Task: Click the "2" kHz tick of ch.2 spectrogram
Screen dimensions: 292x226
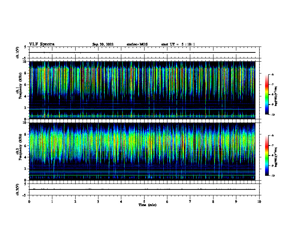Action: click(26, 169)
